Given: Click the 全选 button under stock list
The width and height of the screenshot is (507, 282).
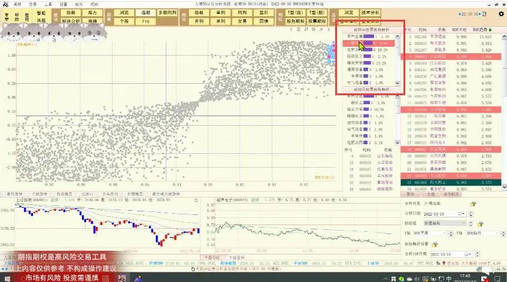Looking at the screenshot, I should 431,195.
